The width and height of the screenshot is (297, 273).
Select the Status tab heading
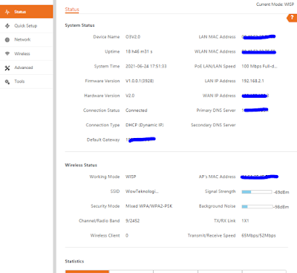pyautogui.click(x=72, y=10)
